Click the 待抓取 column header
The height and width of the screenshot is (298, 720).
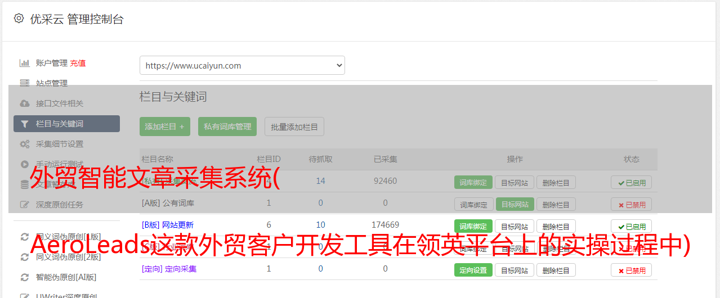tap(321, 159)
